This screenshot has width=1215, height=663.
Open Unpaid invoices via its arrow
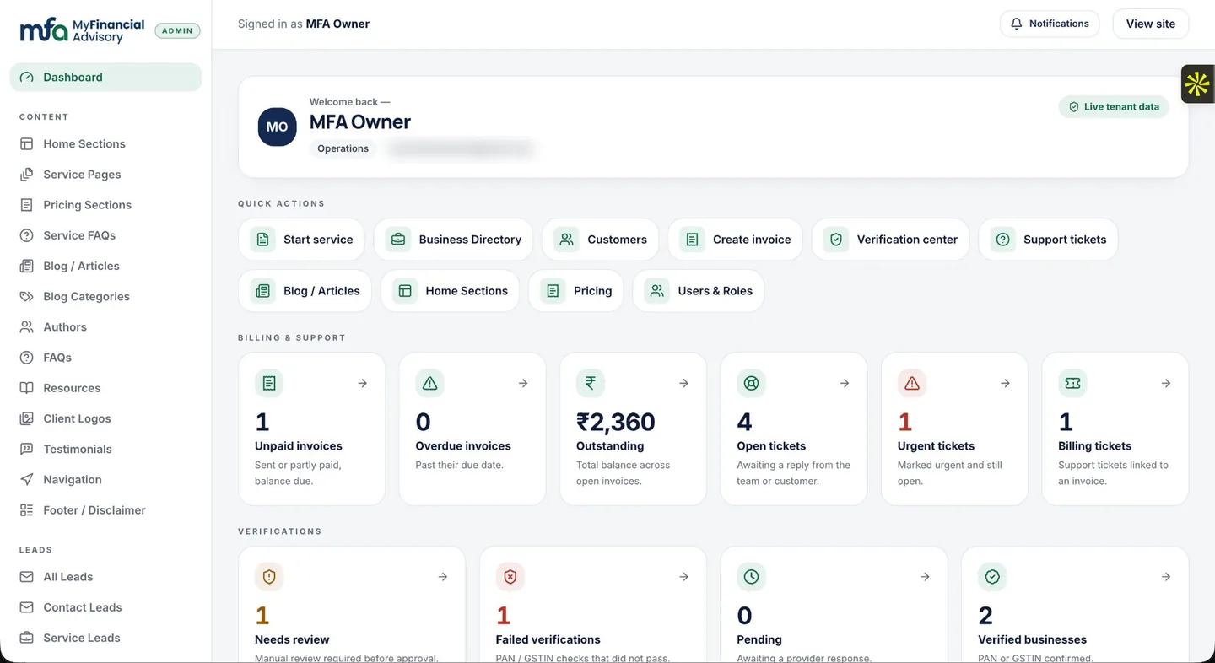362,383
